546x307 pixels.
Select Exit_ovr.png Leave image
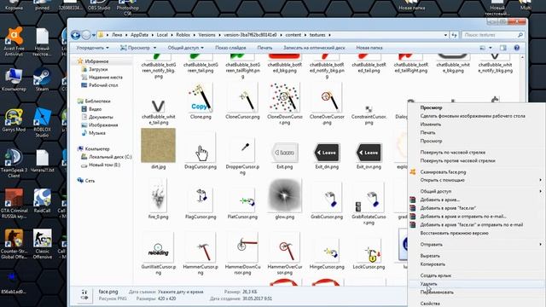(369, 153)
